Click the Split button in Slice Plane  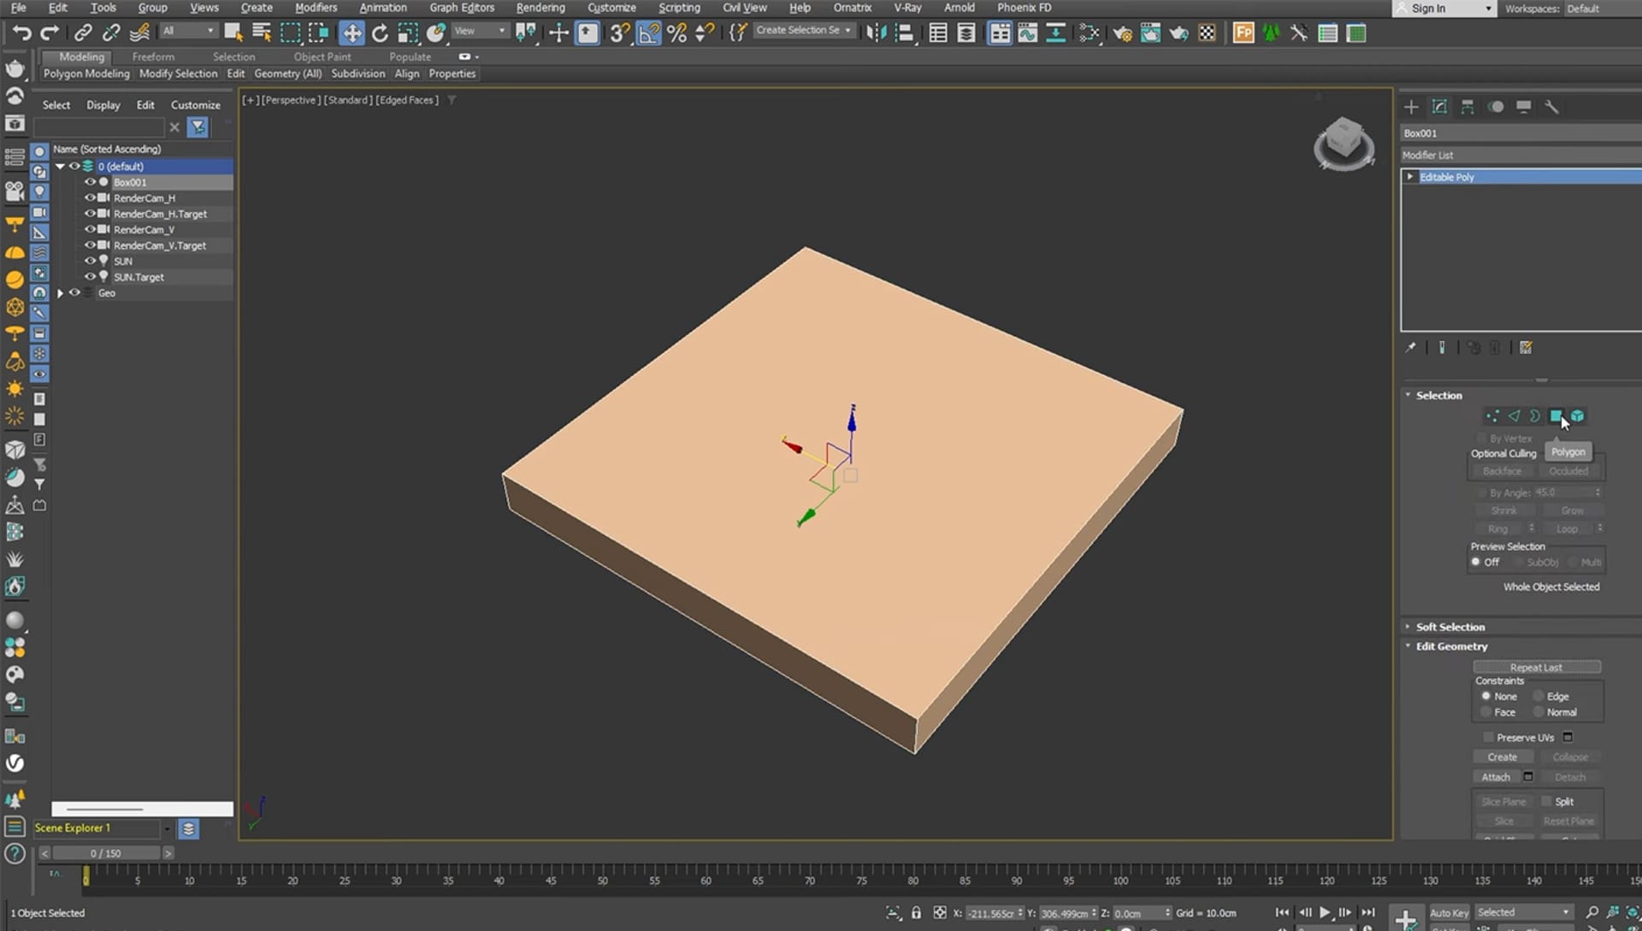[x=1565, y=801]
